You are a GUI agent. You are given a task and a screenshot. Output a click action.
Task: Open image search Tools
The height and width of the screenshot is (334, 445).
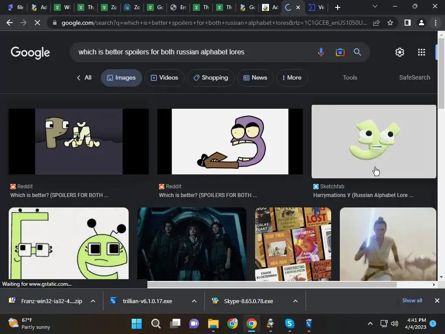[350, 77]
